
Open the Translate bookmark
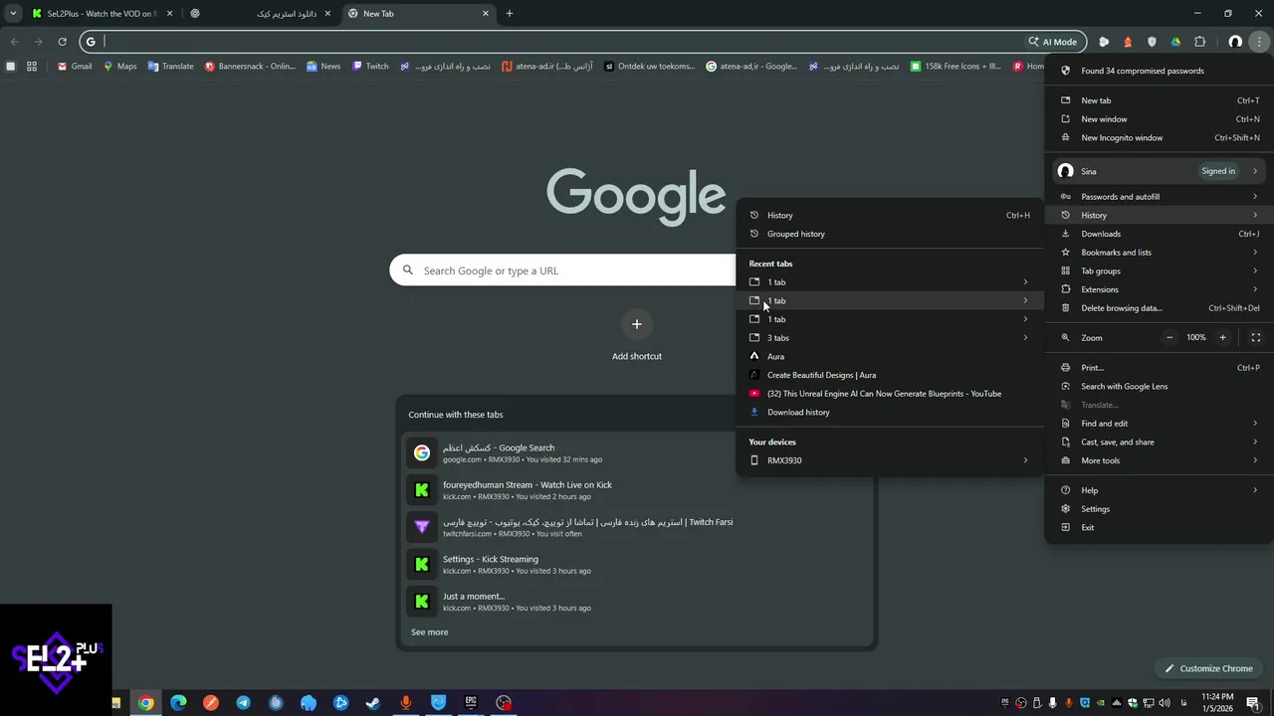click(170, 67)
